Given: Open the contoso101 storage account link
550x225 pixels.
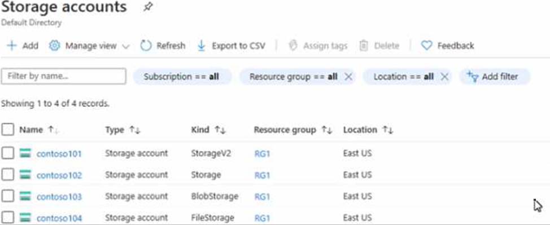Looking at the screenshot, I should 59,153.
